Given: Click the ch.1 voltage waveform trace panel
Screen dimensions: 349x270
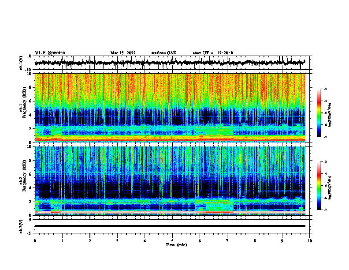Looking at the screenshot, I should (x=172, y=63).
